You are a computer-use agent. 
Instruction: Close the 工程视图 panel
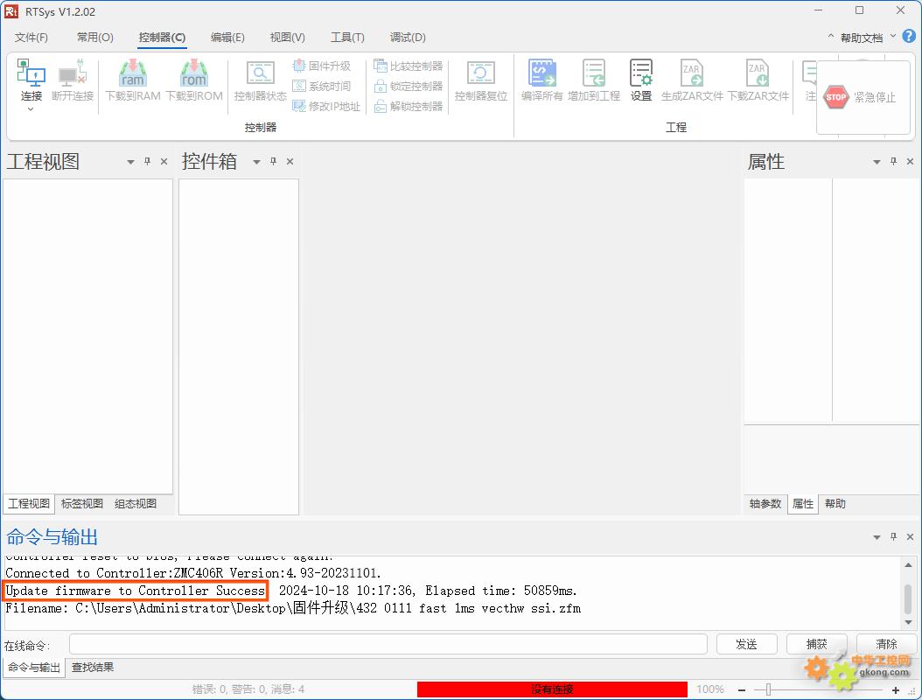164,161
